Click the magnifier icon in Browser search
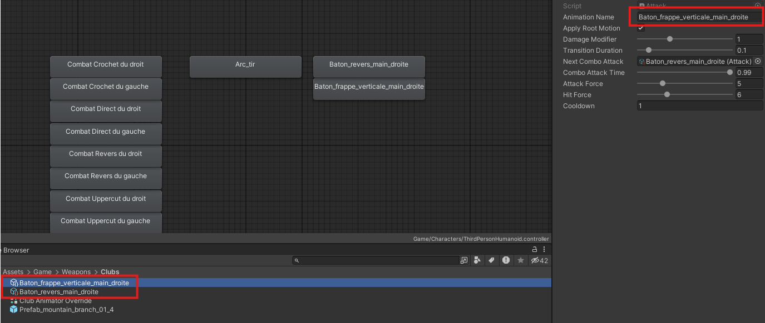 [297, 260]
